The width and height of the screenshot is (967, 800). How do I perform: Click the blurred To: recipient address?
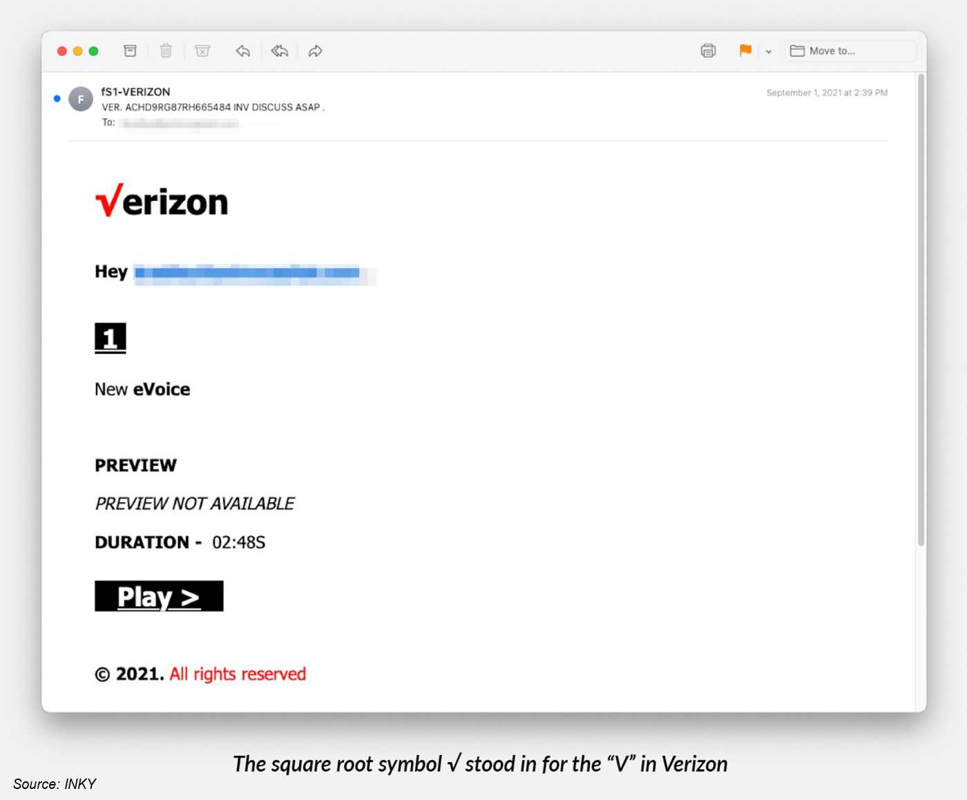tap(181, 123)
